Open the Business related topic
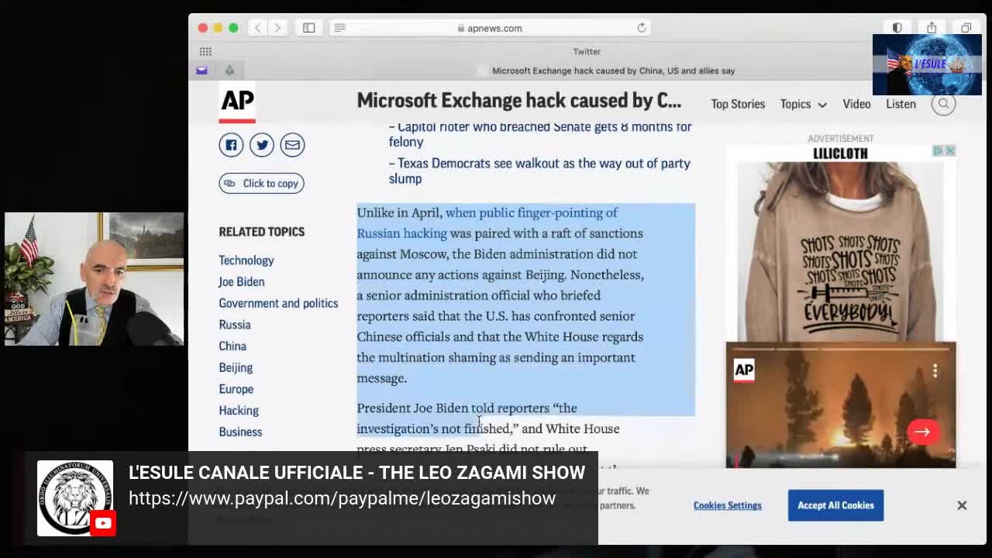 click(x=240, y=432)
